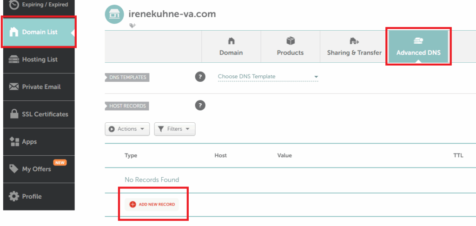View My Offers in the sidebar
The height and width of the screenshot is (226, 476).
(39, 169)
